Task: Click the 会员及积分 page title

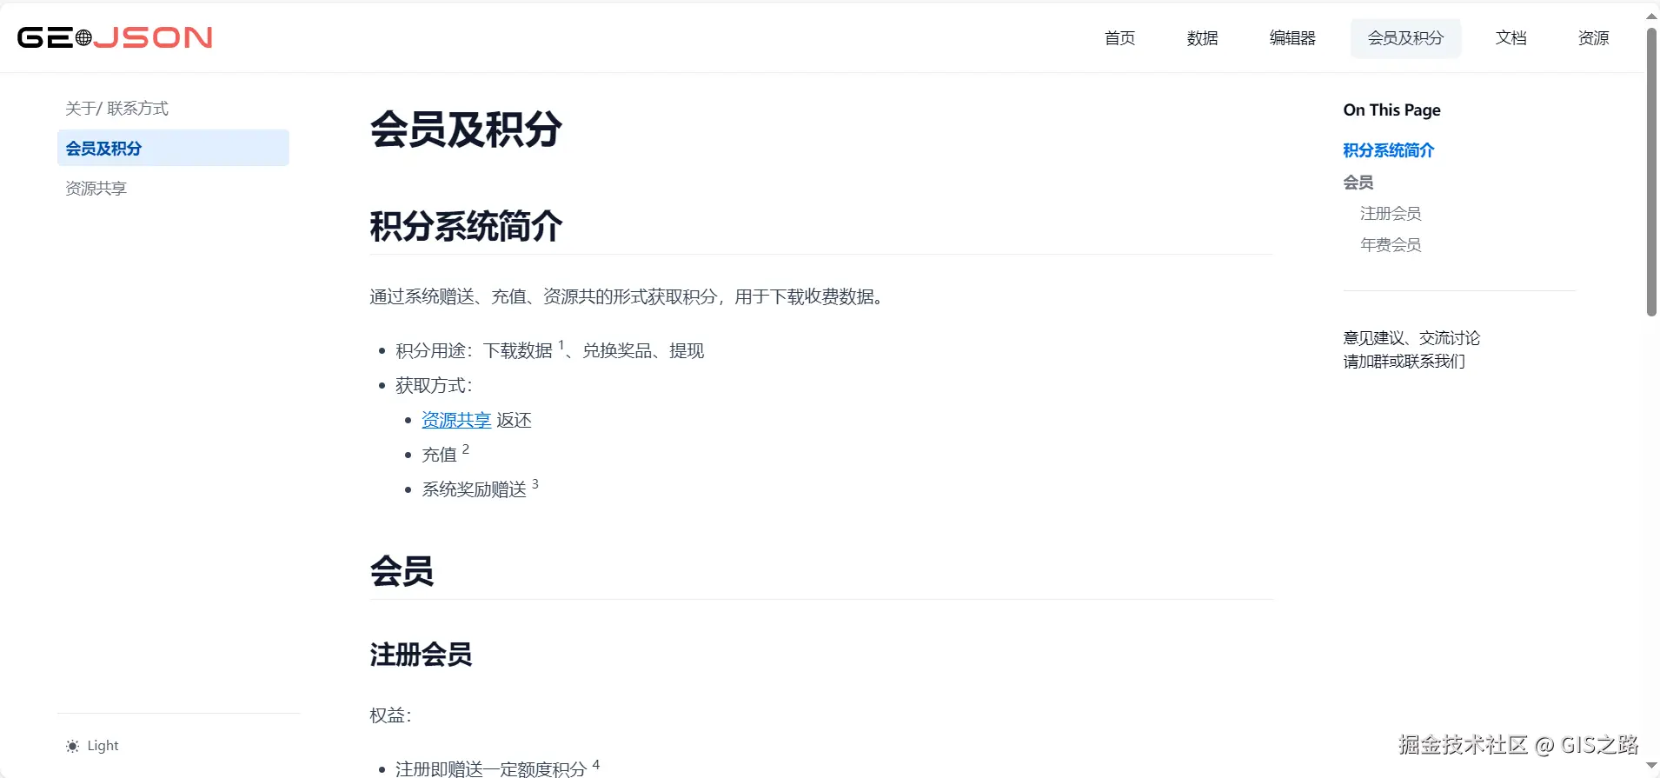Action: point(466,130)
